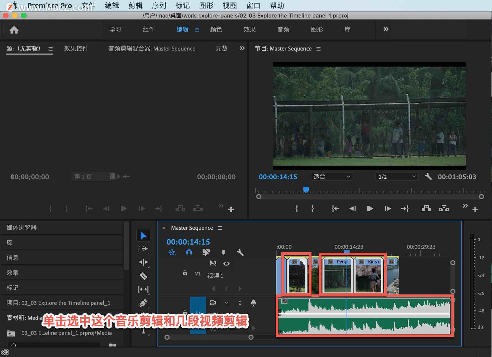
Task: Open the Home screen icon
Action: 14,30
